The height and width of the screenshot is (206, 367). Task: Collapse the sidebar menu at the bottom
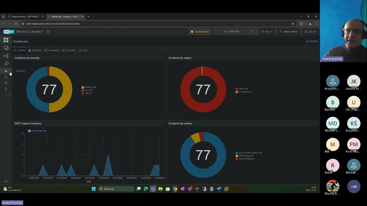click(6, 181)
